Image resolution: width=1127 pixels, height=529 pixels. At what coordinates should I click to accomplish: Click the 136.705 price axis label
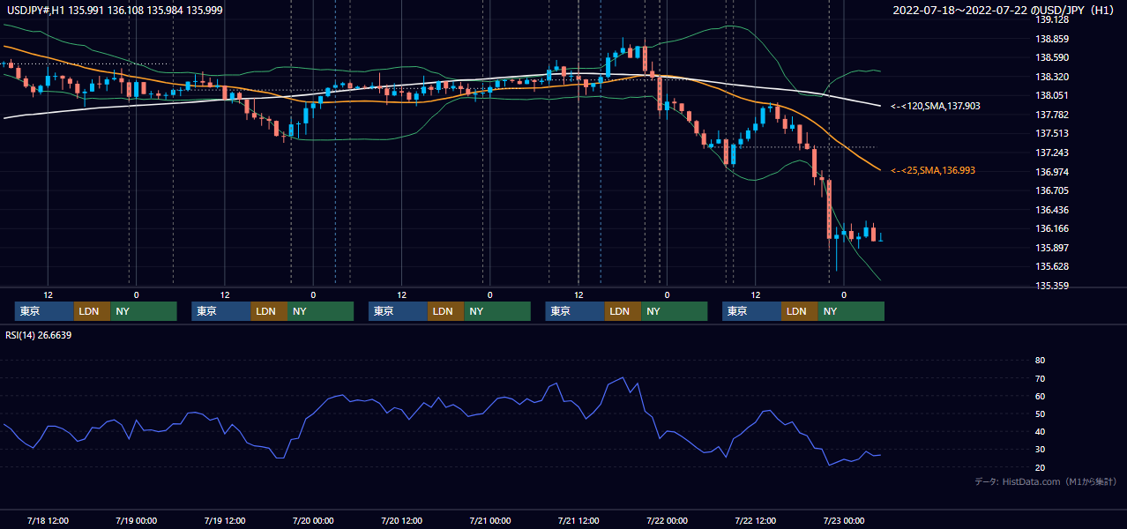1052,190
